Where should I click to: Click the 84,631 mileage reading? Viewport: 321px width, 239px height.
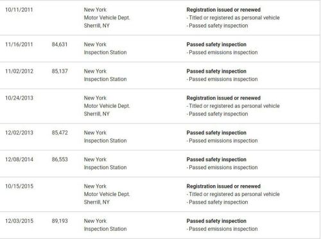pos(60,44)
